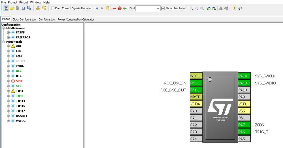Click the PA6 pin labeled TRIG_T
The height and width of the screenshot is (148, 283).
pos(244,132)
